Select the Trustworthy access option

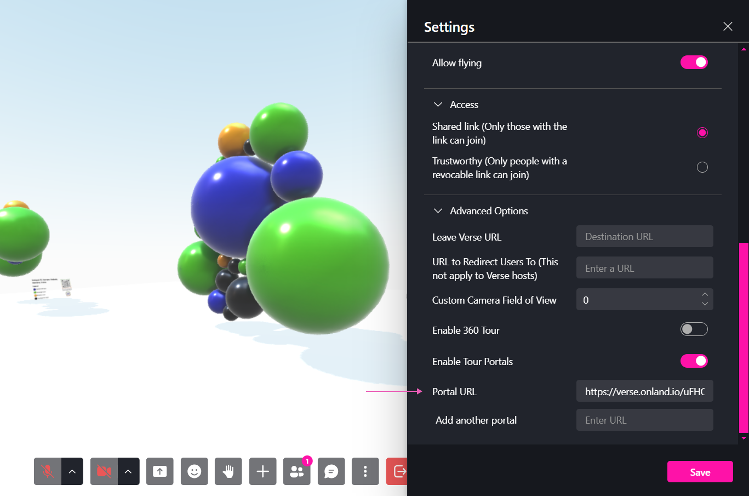click(x=702, y=167)
